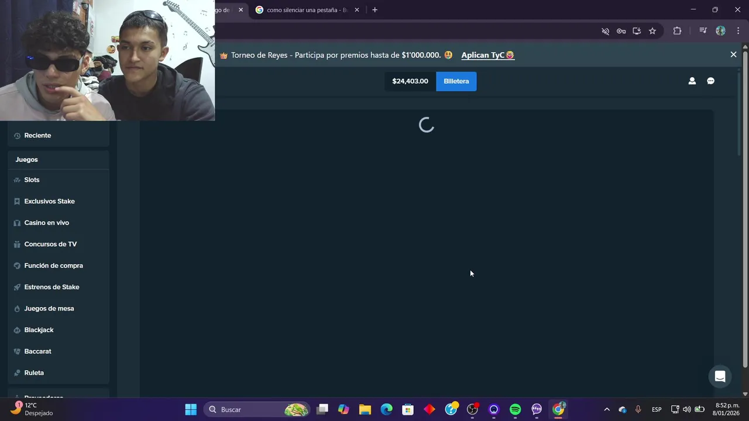Bookmark this page with star icon

pos(652,31)
